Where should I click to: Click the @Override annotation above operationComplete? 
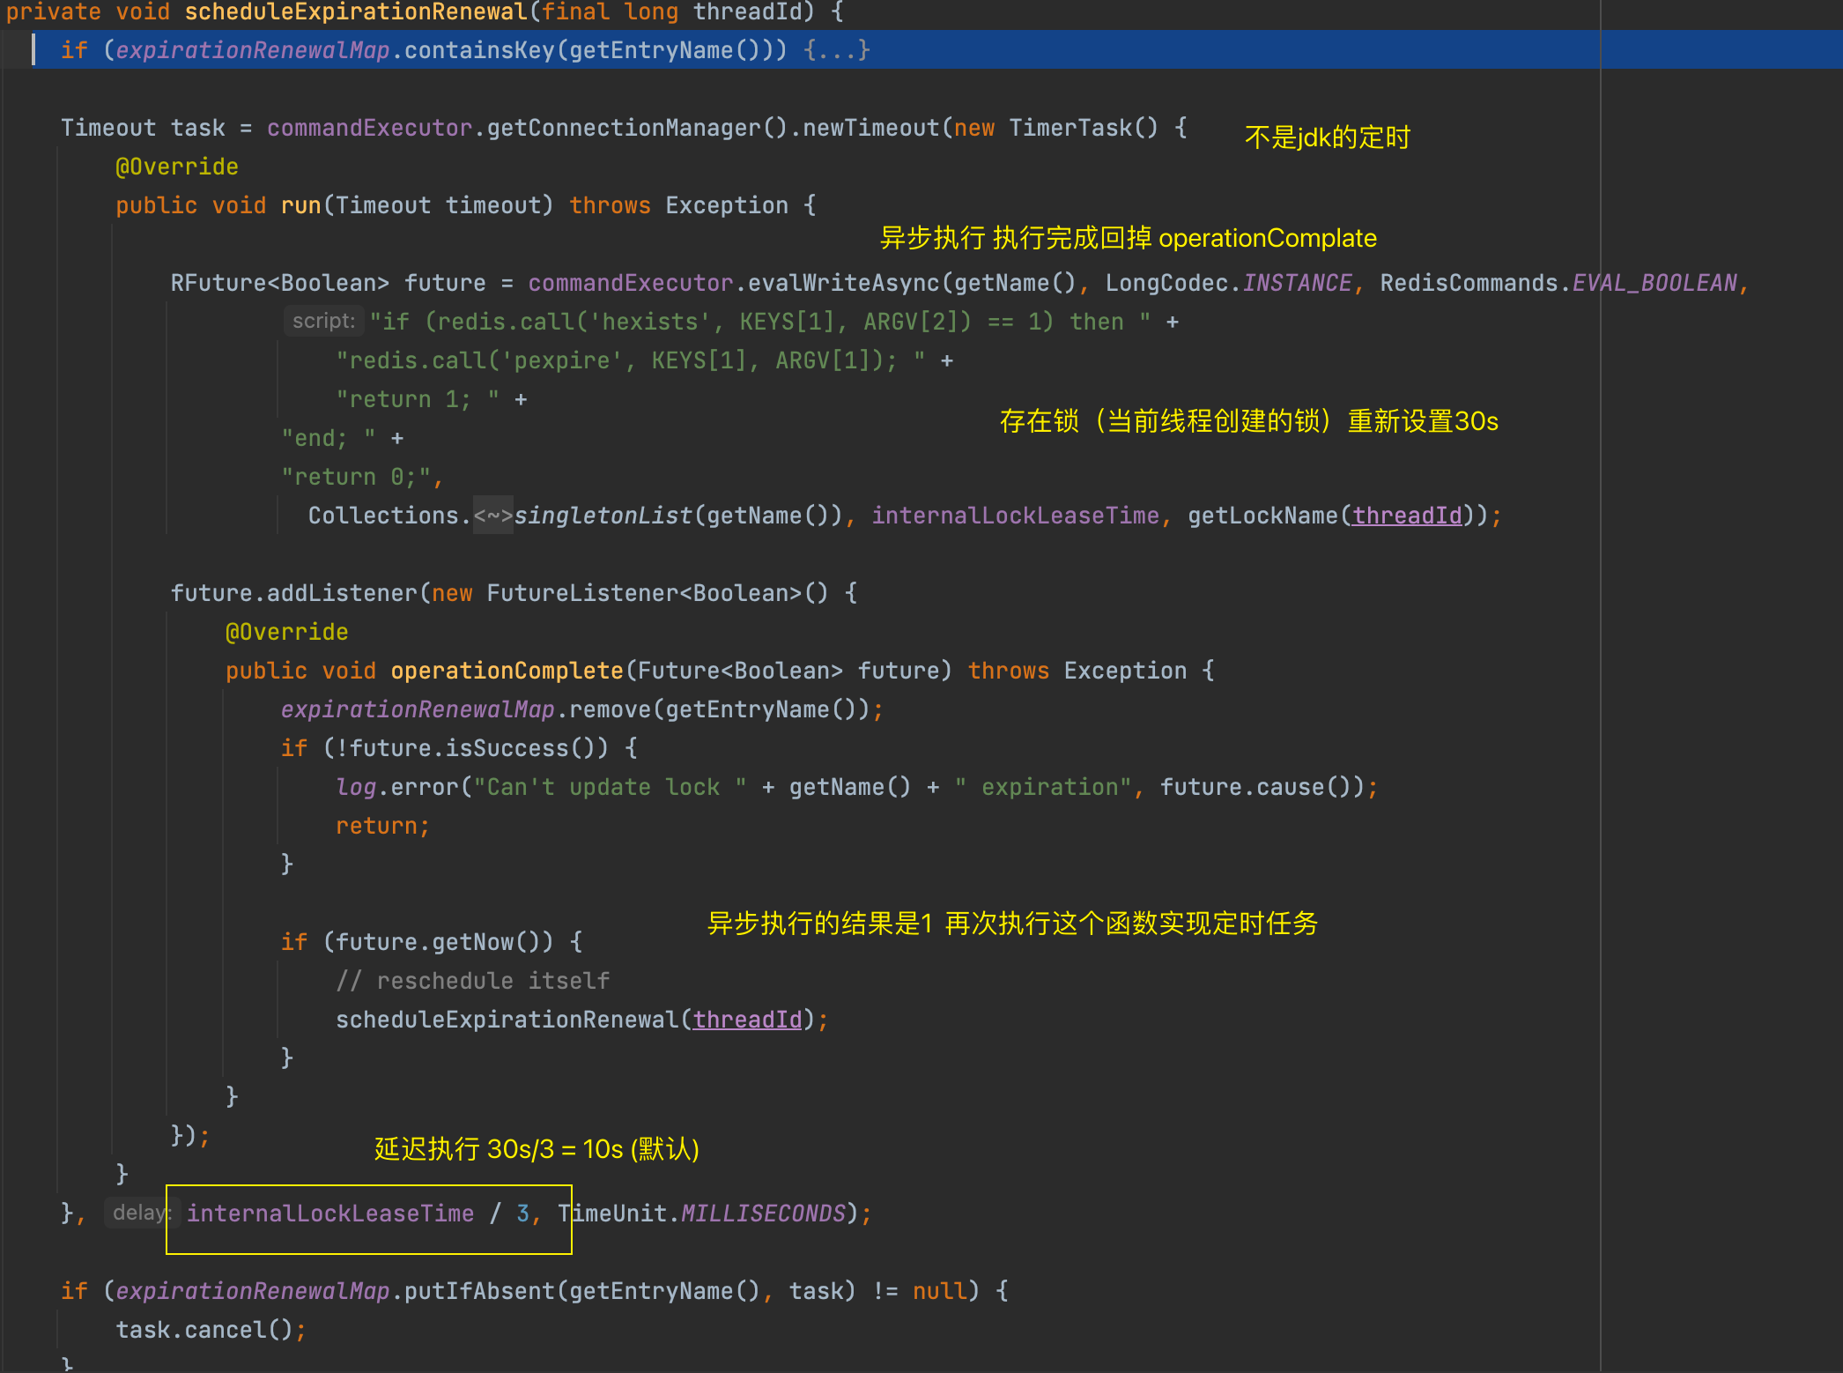[287, 632]
